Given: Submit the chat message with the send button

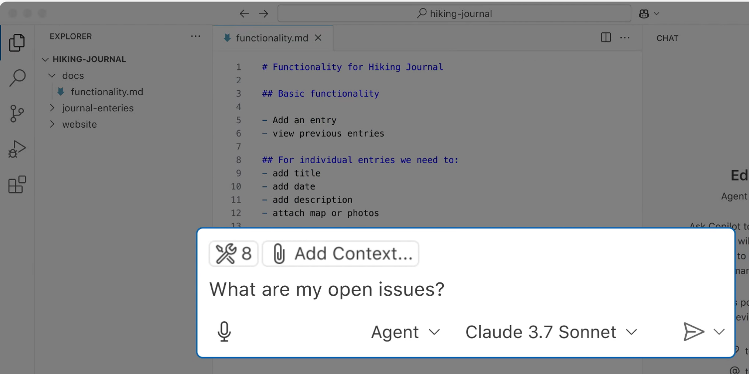Looking at the screenshot, I should click(694, 331).
